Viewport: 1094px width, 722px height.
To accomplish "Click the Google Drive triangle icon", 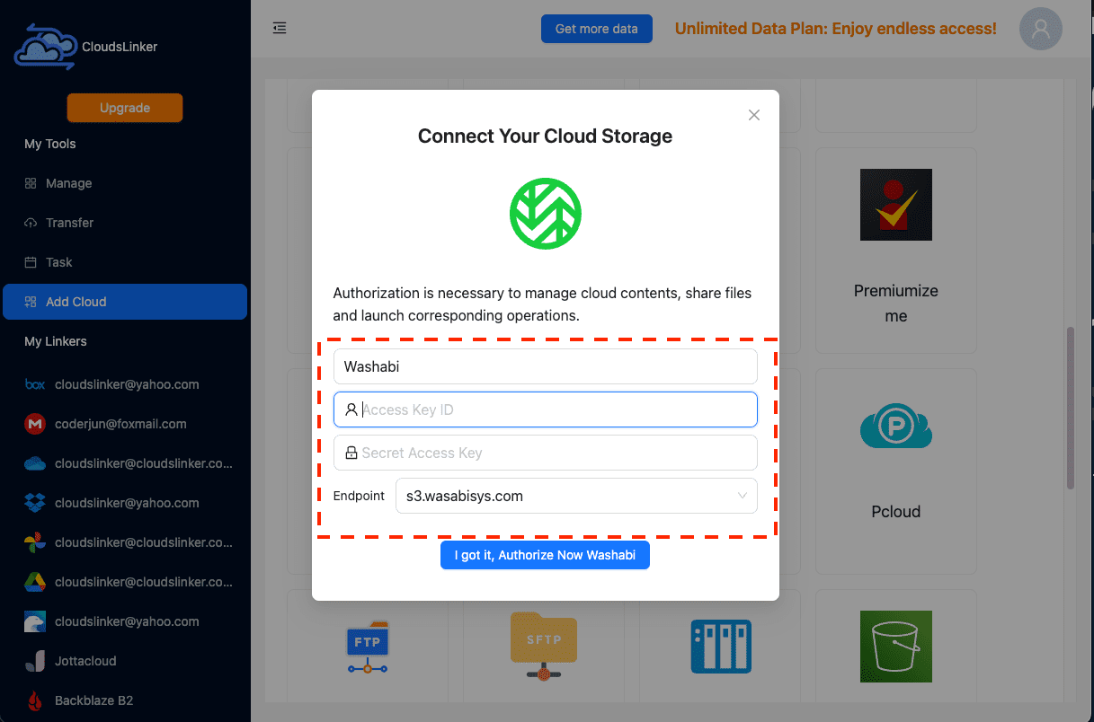I will click(35, 582).
